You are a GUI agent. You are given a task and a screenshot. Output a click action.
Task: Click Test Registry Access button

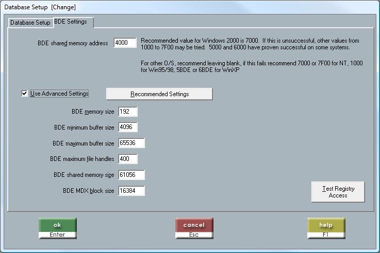(338, 192)
